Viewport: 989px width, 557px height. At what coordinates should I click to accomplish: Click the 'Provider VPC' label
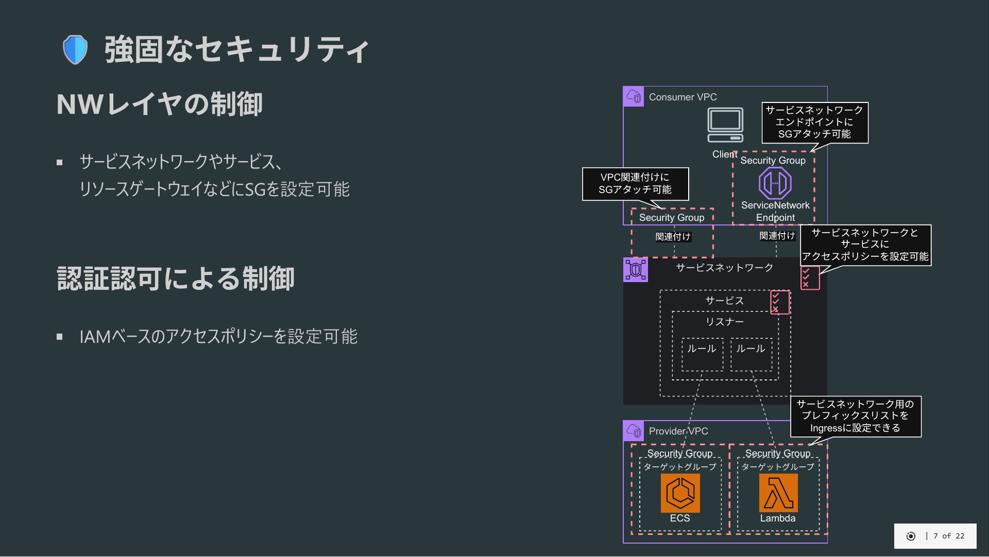click(x=678, y=431)
